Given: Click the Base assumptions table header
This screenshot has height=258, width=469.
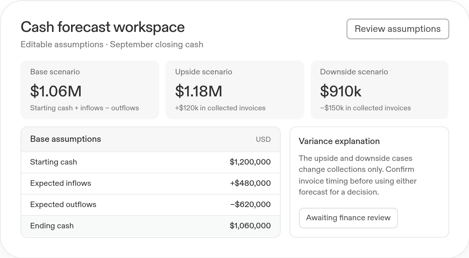Looking at the screenshot, I should (151, 139).
